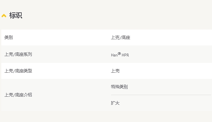Screen dimensions: 212x122
Task: Click blank space in 上壳/底座系列 row
Action: tap(170, 54)
